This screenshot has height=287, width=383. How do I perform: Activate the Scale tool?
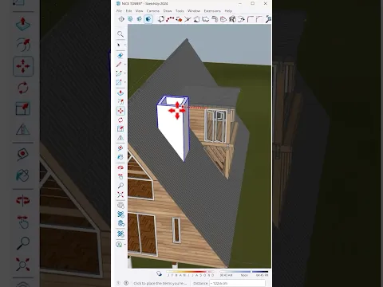120,129
